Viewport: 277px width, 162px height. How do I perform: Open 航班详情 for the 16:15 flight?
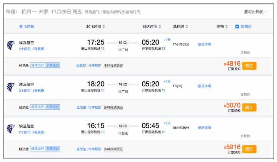point(204,128)
